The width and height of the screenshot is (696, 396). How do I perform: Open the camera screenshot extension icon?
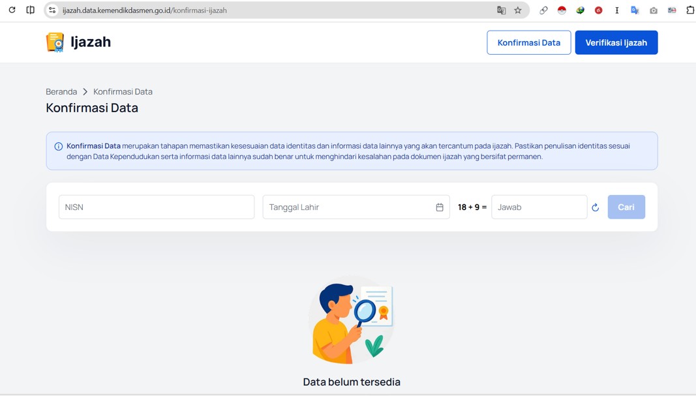click(654, 10)
